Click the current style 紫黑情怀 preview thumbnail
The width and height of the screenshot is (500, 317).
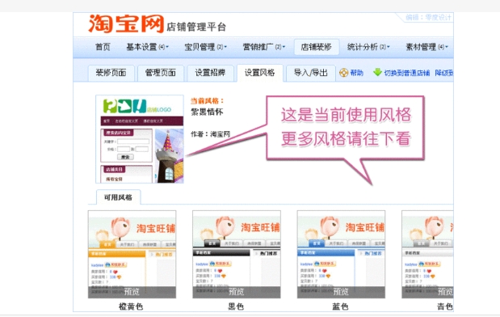(140, 139)
